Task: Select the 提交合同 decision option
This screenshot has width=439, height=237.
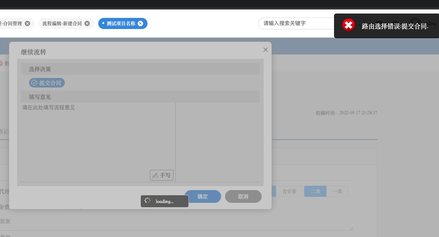Action: click(47, 83)
